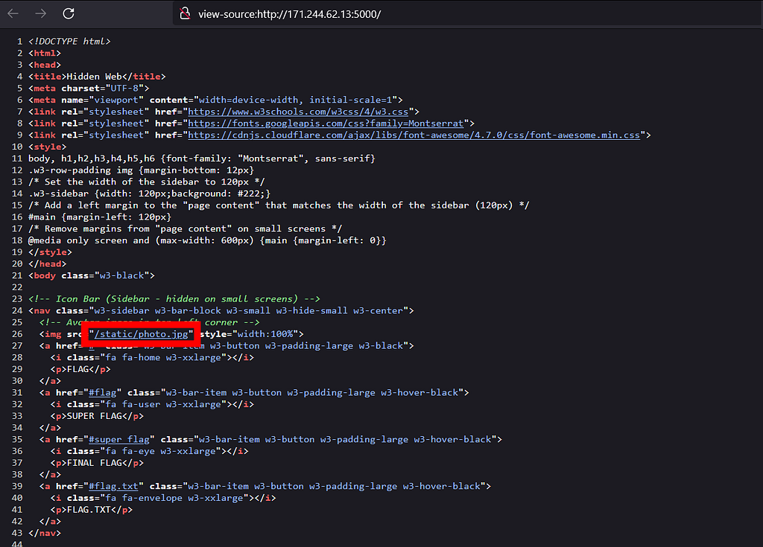763x547 pixels.
Task: Click the title text 'Hidden Web'
Action: tap(94, 77)
